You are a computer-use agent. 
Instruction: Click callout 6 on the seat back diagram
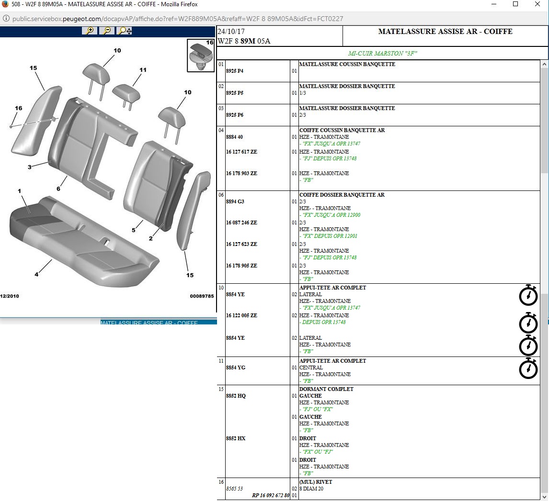[58, 189]
